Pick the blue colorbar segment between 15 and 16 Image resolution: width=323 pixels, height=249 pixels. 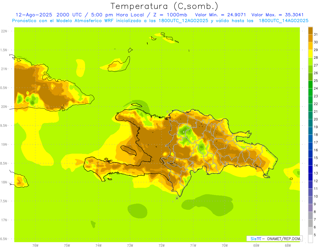click(x=310, y=154)
